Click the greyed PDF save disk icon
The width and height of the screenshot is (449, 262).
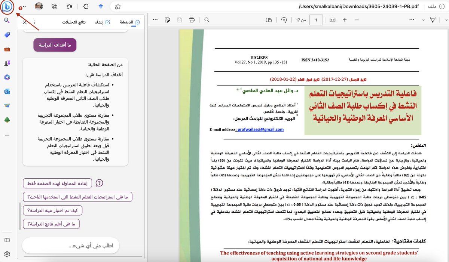tap(180, 20)
